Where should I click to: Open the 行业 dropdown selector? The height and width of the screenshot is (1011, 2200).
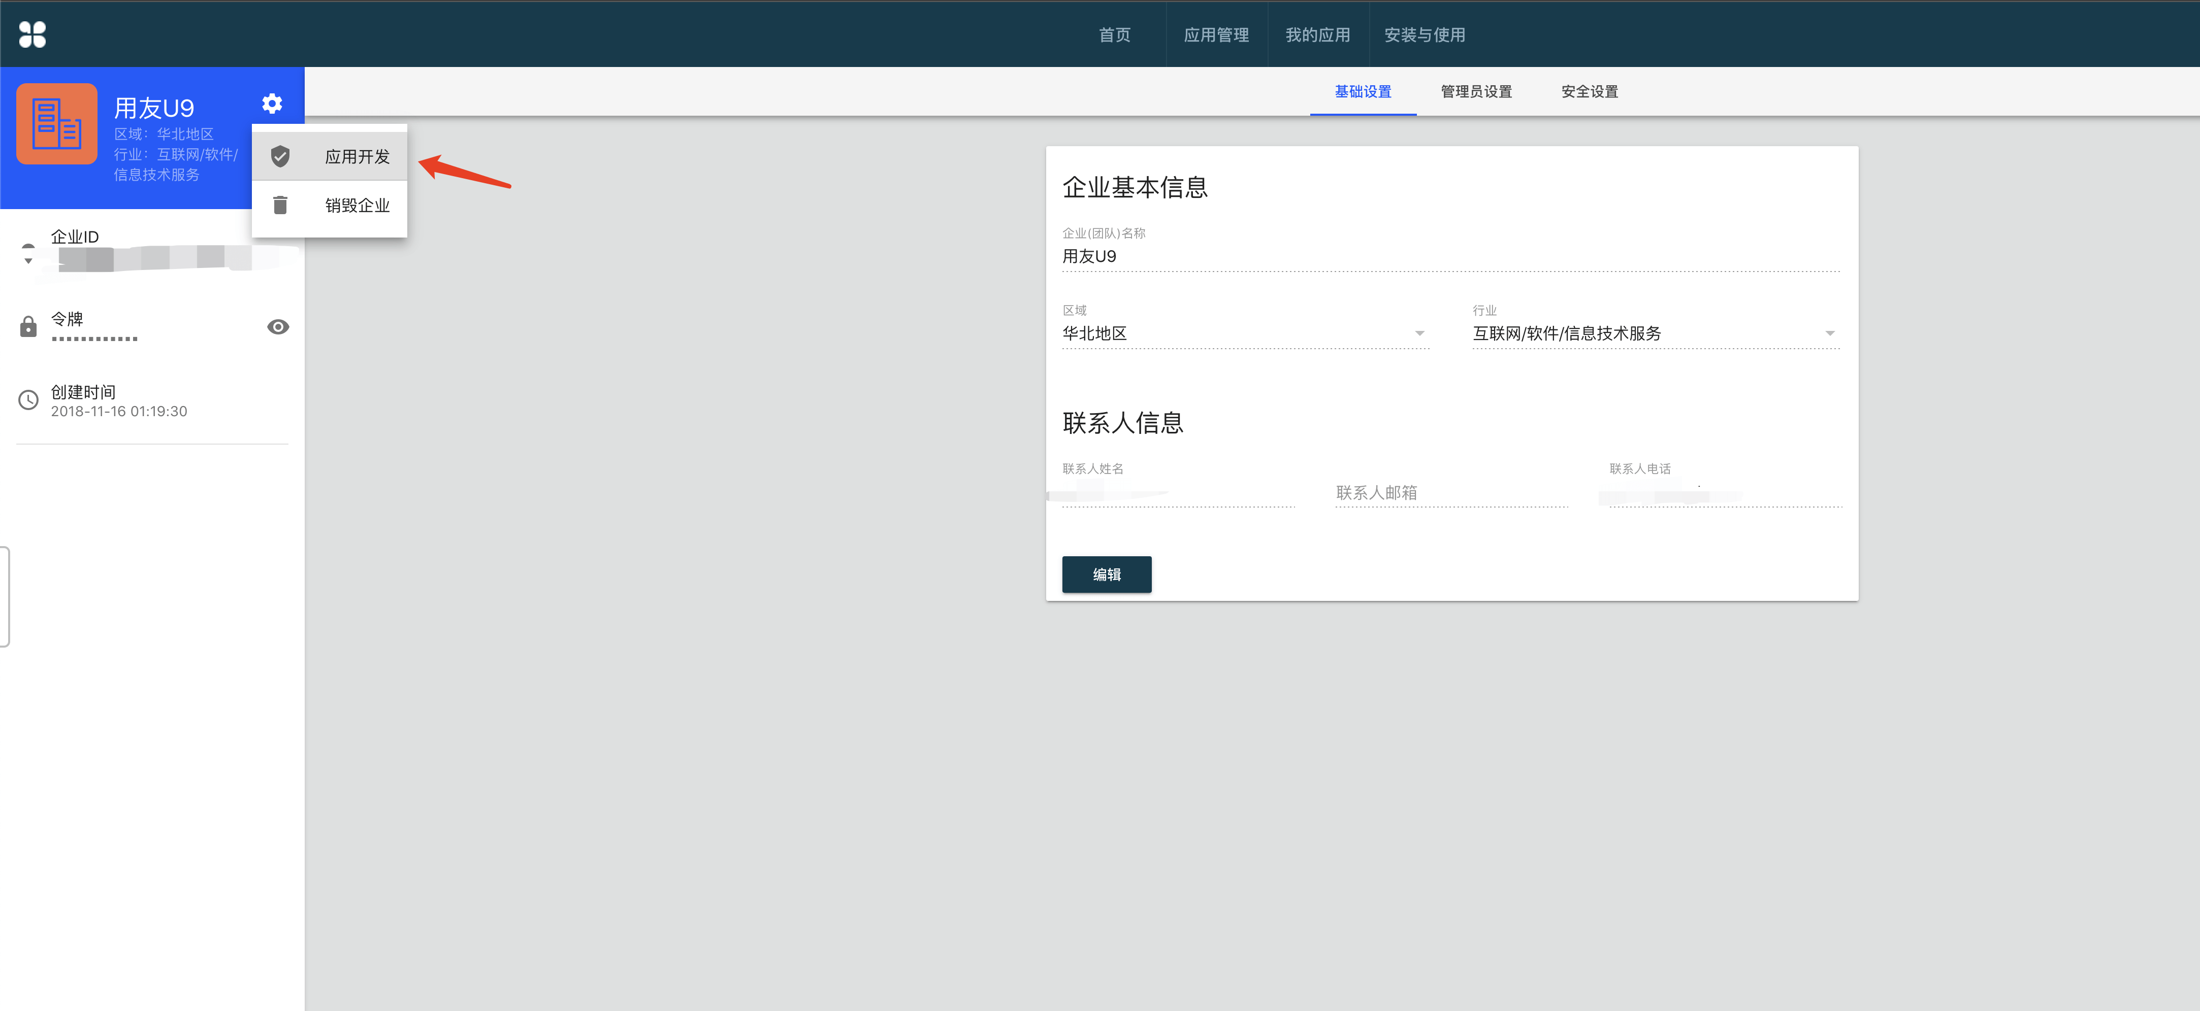tap(1654, 333)
